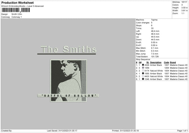Image resolution: width=189 pixels, height=133 pixels.
Task: Click the Height value 3.50 in
Action: [184, 8]
